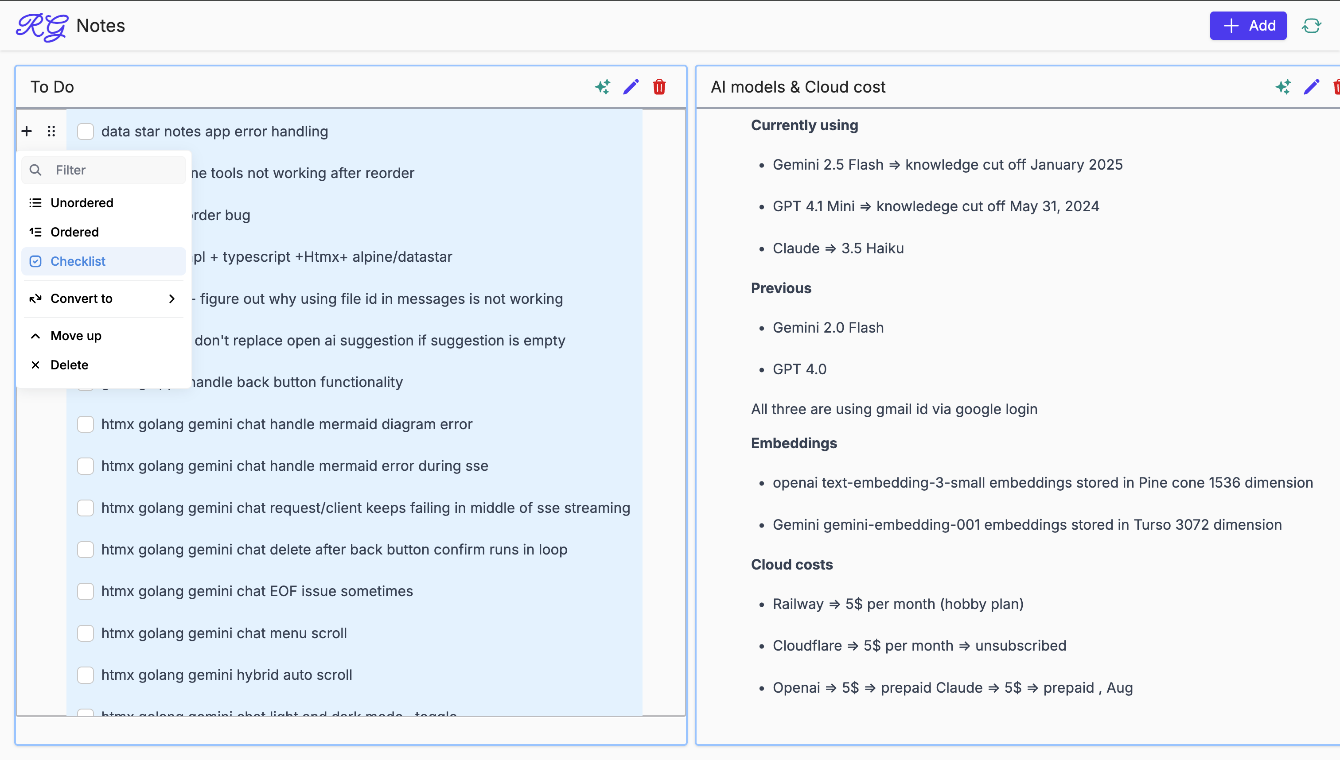
Task: Click the Move up caret icon
Action: pos(35,336)
